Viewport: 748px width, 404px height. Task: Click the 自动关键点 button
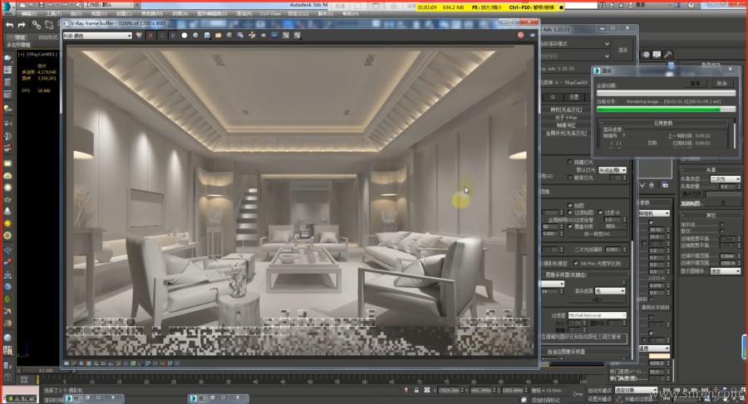click(598, 391)
